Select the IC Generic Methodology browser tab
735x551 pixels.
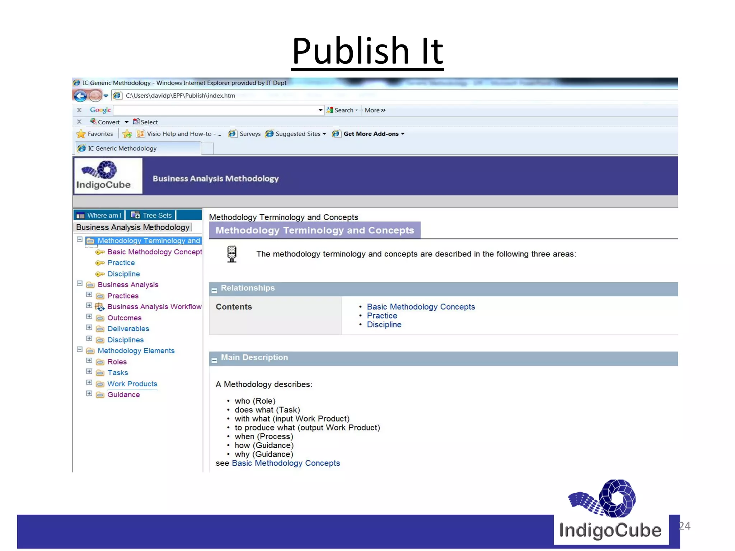point(138,149)
